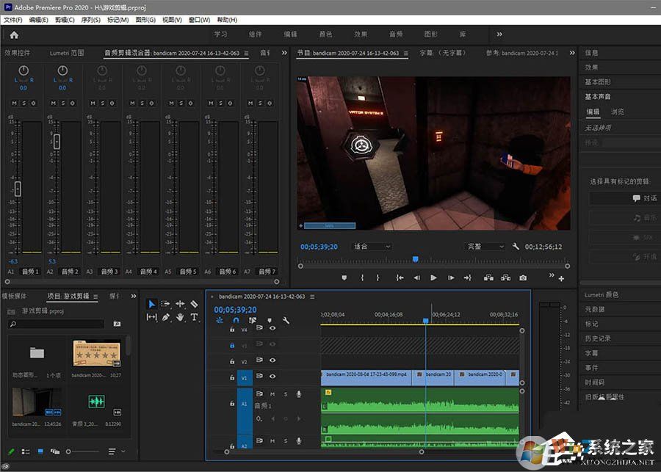Pick the Hand tool
The width and height of the screenshot is (661, 472).
pos(180,317)
